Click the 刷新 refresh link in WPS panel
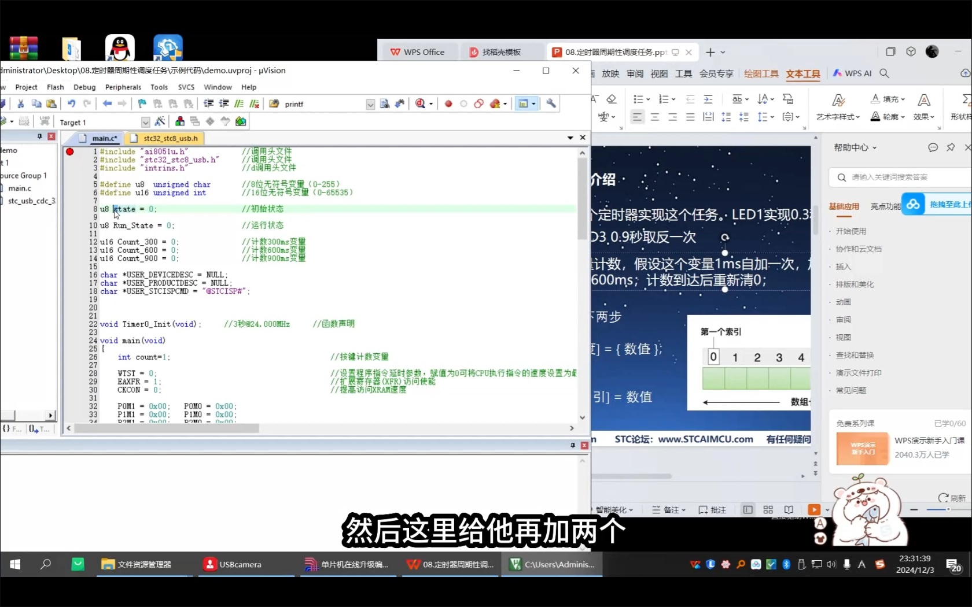Image resolution: width=972 pixels, height=607 pixels. tap(952, 498)
